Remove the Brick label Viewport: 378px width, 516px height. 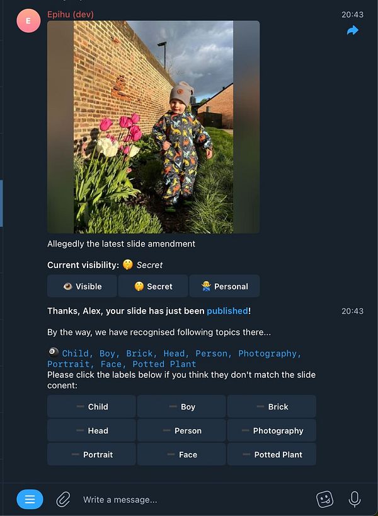click(x=272, y=406)
